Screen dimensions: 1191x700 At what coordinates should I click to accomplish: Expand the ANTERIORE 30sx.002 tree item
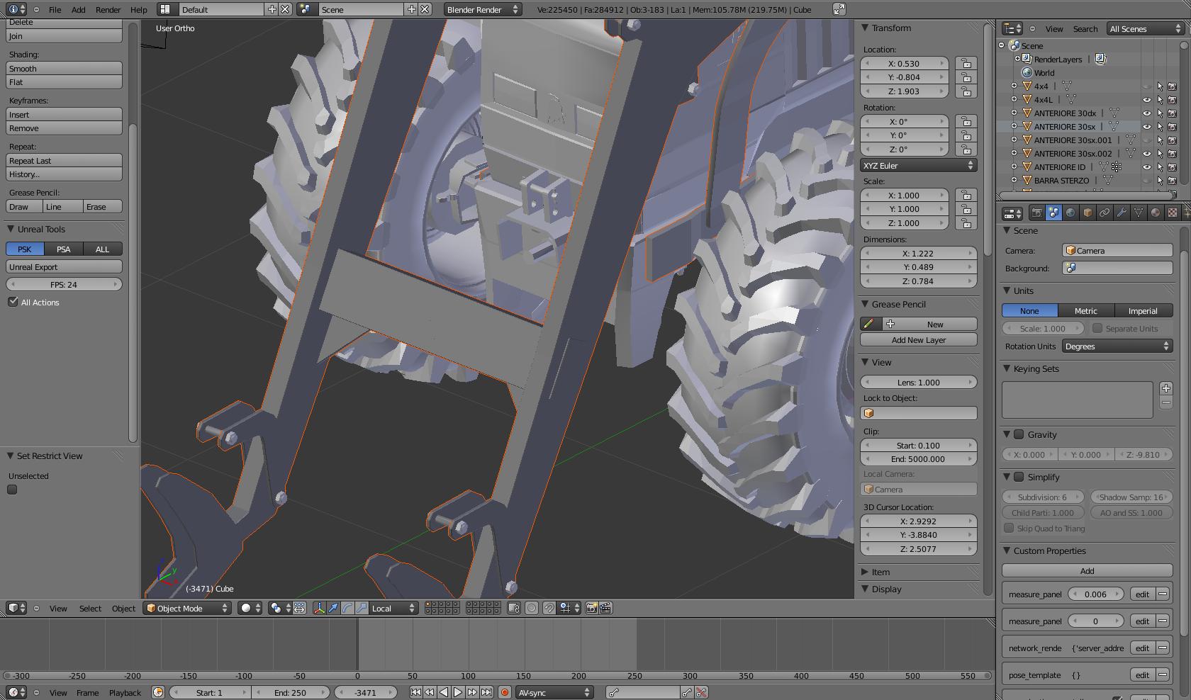point(1014,154)
